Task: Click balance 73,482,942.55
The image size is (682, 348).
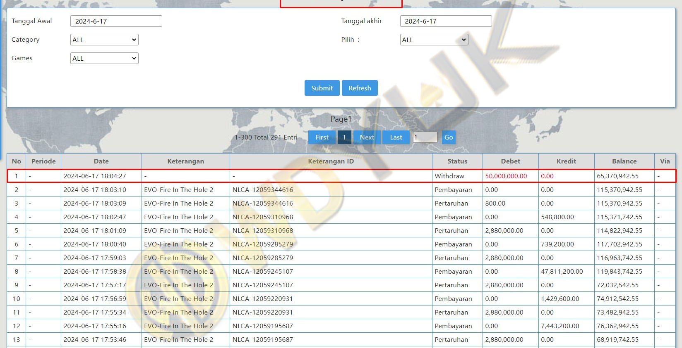Action: coord(617,312)
